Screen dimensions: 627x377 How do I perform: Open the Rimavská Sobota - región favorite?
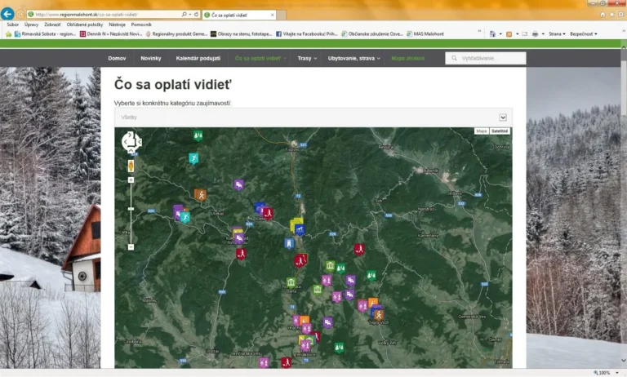pos(45,34)
